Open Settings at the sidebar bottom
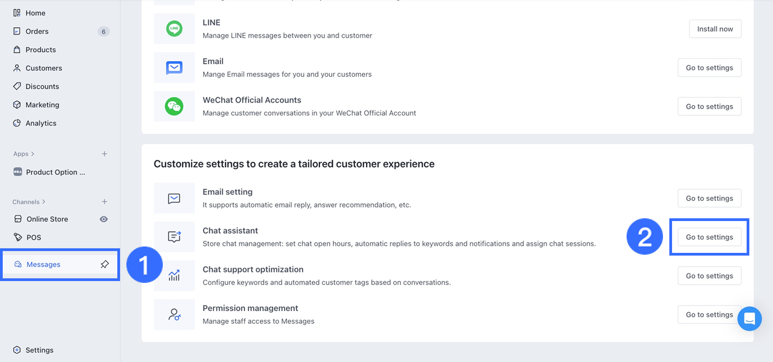Image resolution: width=773 pixels, height=362 pixels. point(39,350)
